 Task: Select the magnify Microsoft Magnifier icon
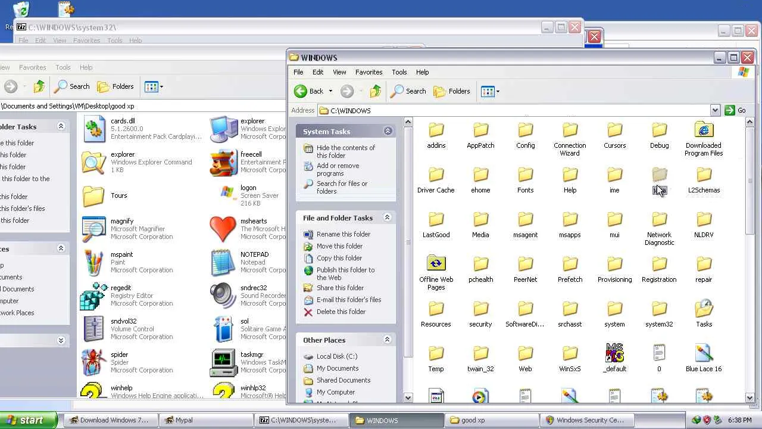[x=94, y=229]
